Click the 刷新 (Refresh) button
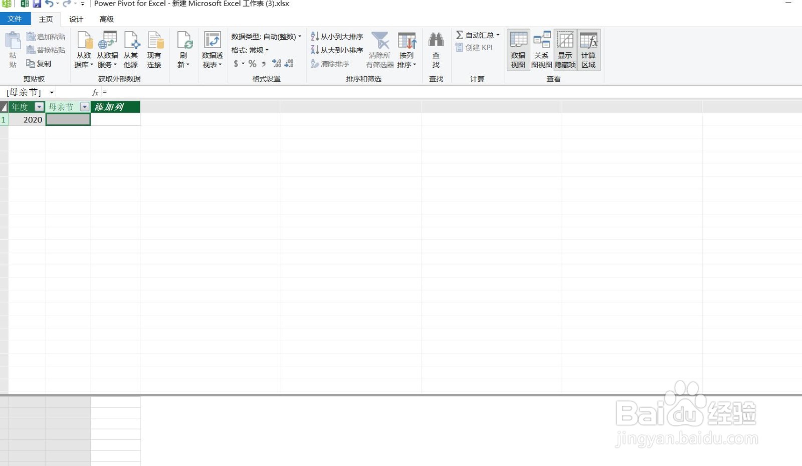802x466 pixels. tap(183, 50)
